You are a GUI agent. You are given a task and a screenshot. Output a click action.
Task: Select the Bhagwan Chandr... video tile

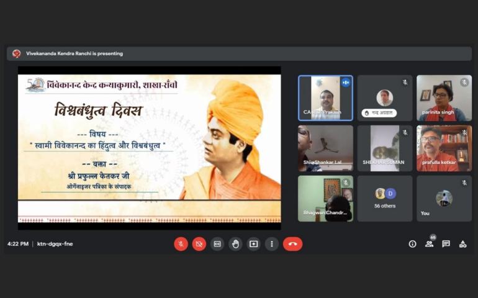click(325, 198)
